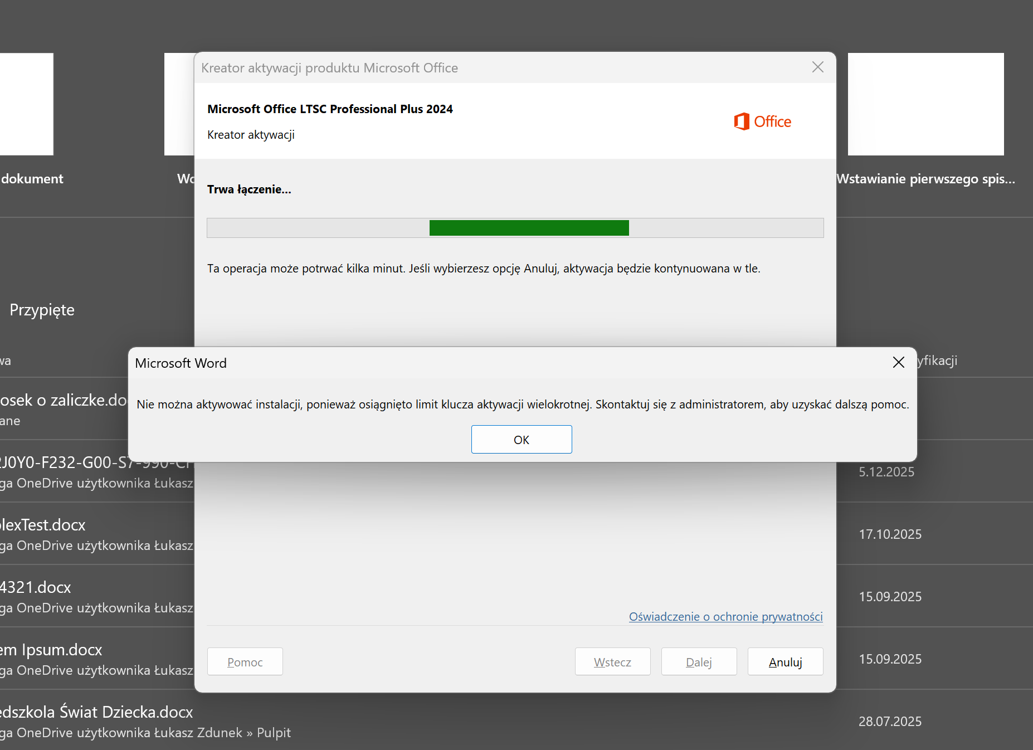
Task: Select the date 17.10.2025 in file list
Action: point(890,534)
